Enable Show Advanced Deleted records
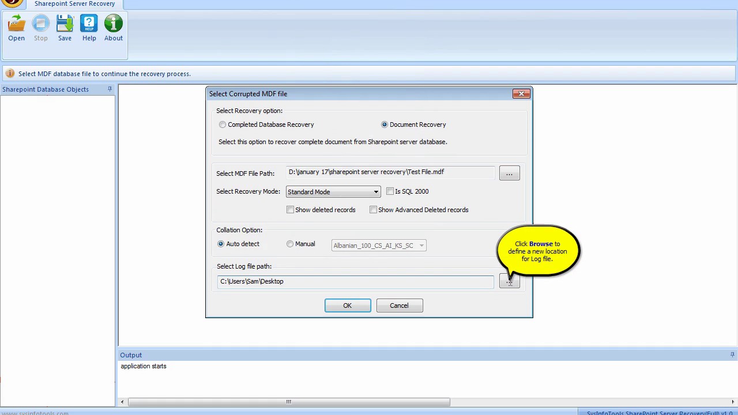 pos(374,210)
